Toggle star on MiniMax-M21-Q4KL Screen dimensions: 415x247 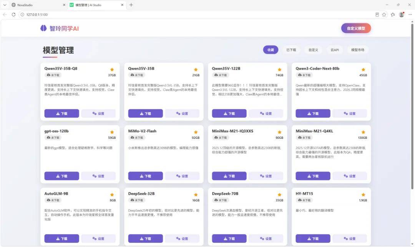[x=364, y=132]
